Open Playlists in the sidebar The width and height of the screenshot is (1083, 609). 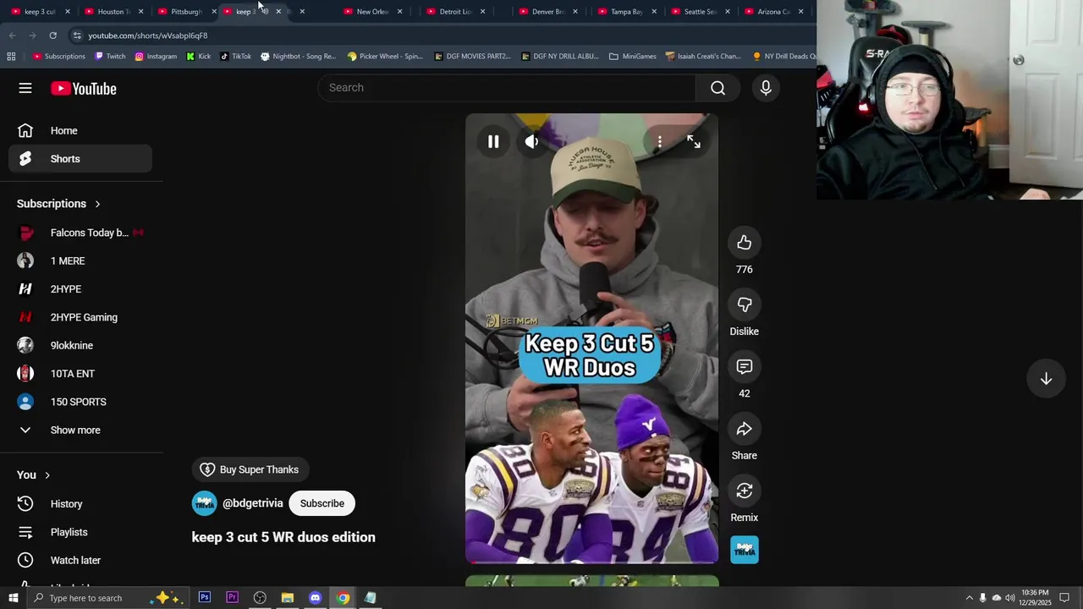point(80,532)
